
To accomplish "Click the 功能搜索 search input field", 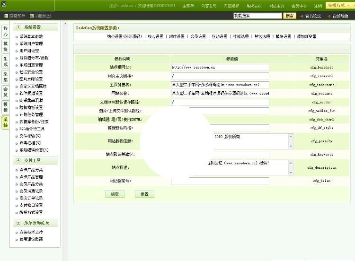I will (257, 16).
